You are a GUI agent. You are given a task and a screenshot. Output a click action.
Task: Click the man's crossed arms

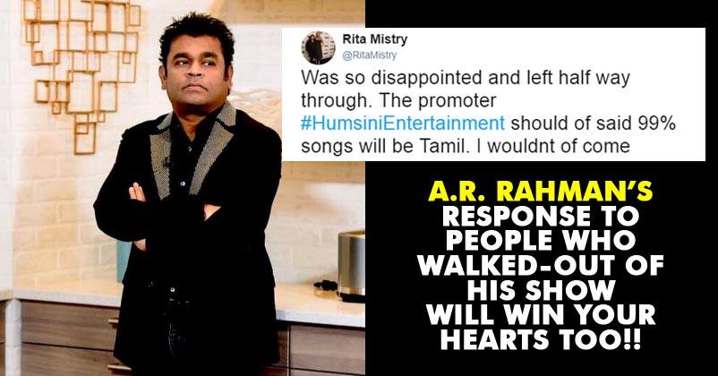pyautogui.click(x=174, y=210)
